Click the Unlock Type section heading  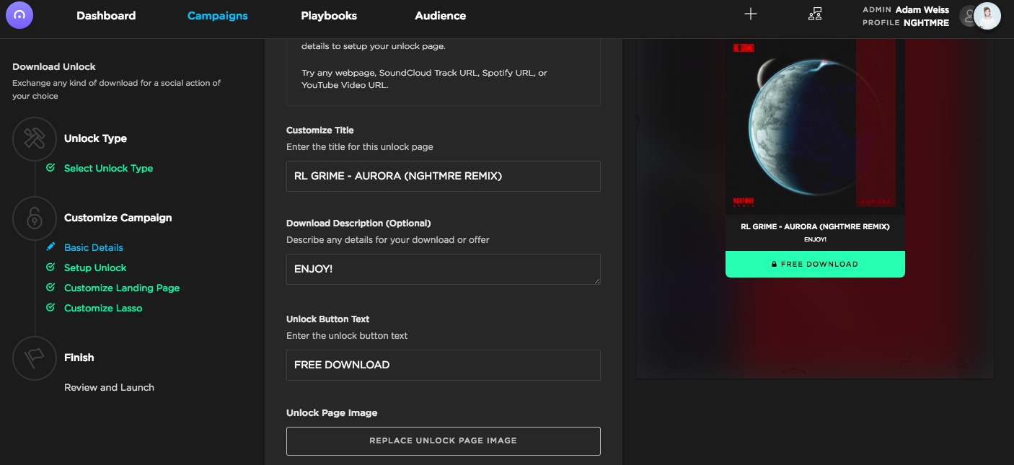click(95, 138)
